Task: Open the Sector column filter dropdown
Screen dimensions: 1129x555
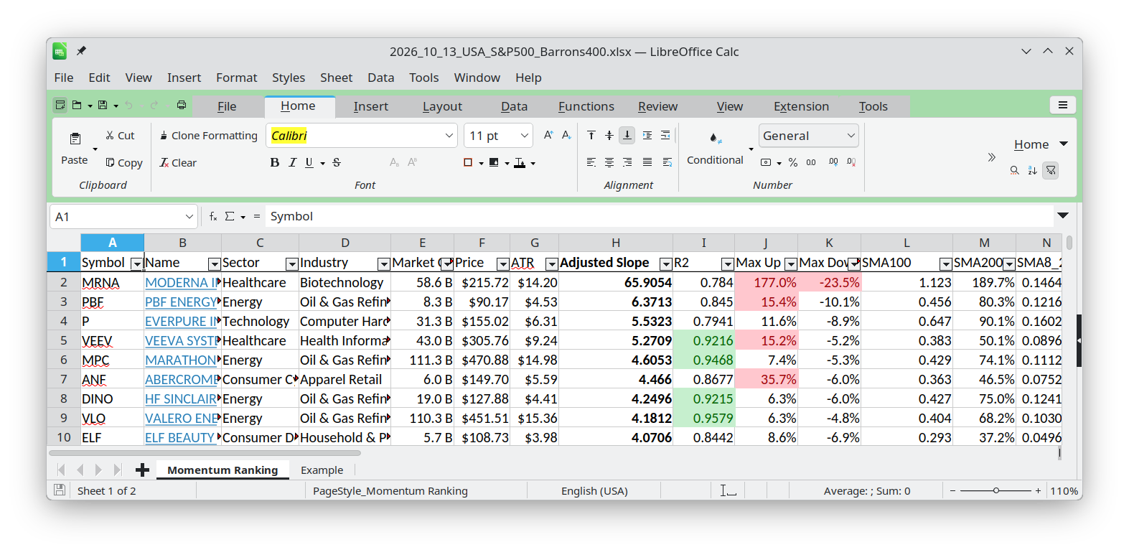Action: (291, 263)
